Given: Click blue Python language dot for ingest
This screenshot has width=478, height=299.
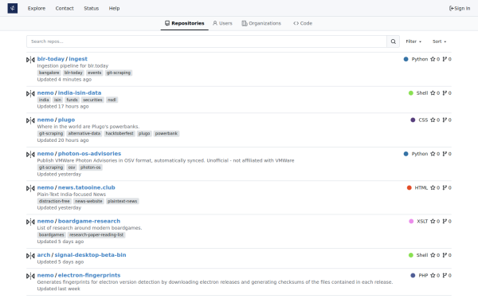Looking at the screenshot, I should tap(406, 59).
